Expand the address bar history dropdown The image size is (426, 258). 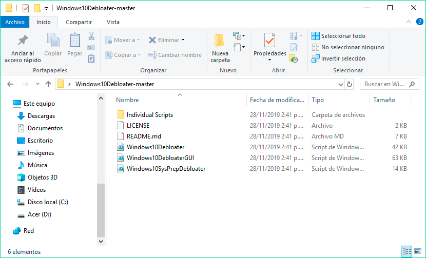coord(341,84)
